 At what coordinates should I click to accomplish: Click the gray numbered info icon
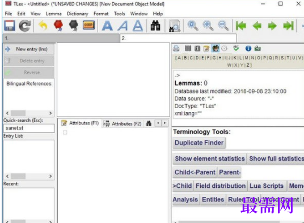click(x=197, y=48)
